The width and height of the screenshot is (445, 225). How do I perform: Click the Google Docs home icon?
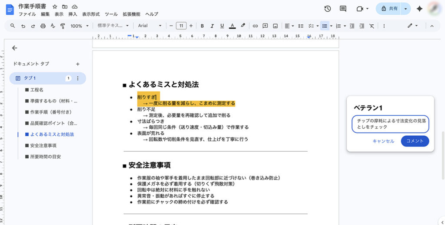(10, 10)
